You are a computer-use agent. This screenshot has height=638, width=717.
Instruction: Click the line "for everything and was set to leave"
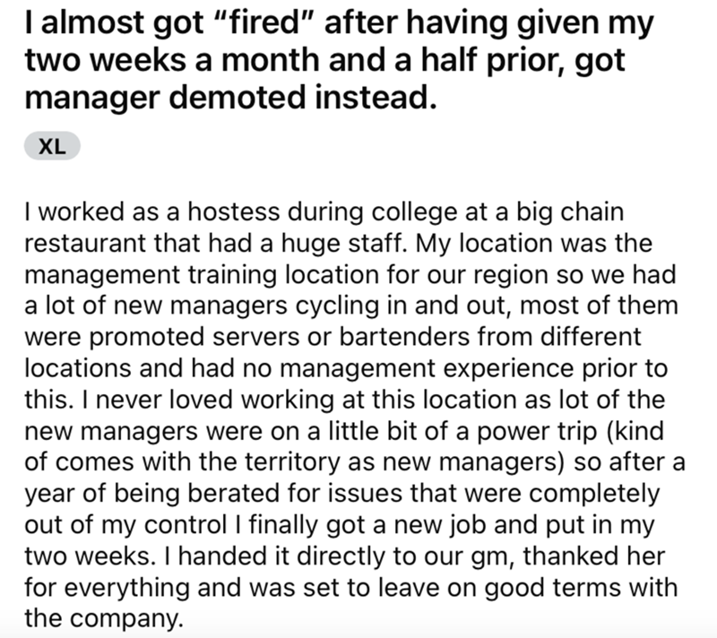click(x=350, y=587)
